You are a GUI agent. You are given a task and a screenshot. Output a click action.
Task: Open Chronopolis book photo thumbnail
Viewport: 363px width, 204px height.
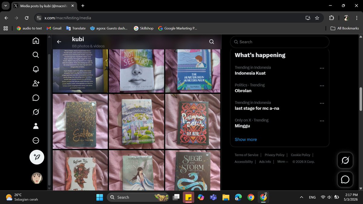pyautogui.click(x=136, y=121)
